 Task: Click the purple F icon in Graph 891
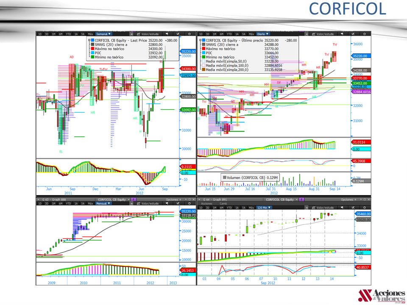pos(301,200)
